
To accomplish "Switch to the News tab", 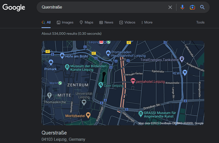I will [106, 22].
